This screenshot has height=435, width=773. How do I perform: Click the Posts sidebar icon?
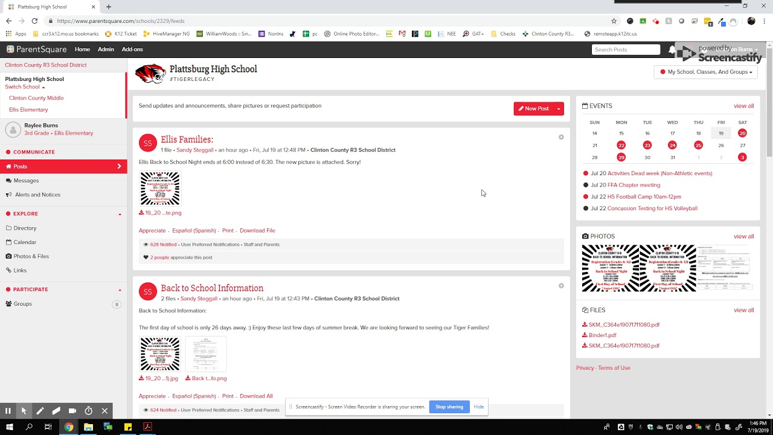point(8,167)
